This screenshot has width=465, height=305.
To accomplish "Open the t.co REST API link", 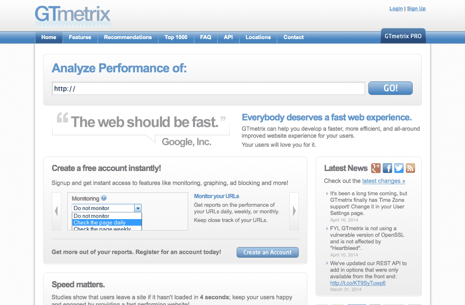I will (358, 283).
